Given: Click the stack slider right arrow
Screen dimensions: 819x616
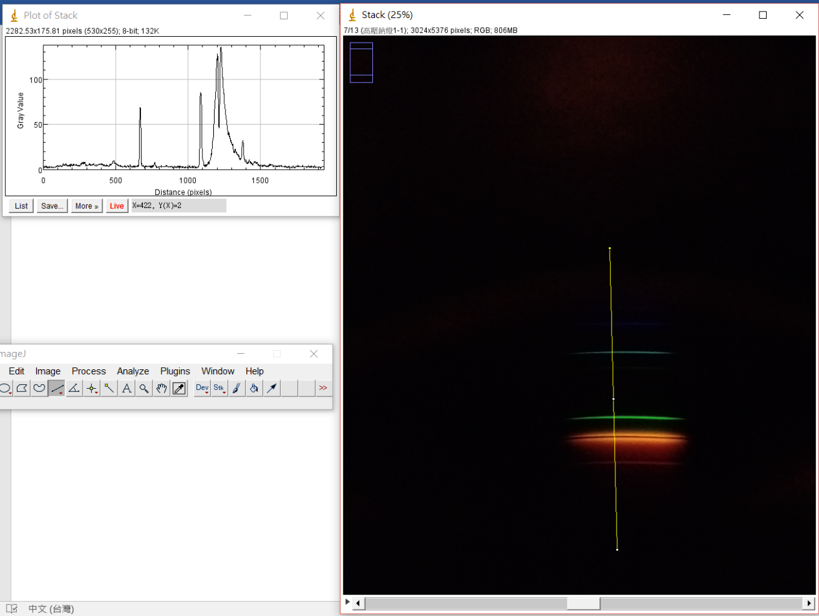Looking at the screenshot, I should (809, 603).
